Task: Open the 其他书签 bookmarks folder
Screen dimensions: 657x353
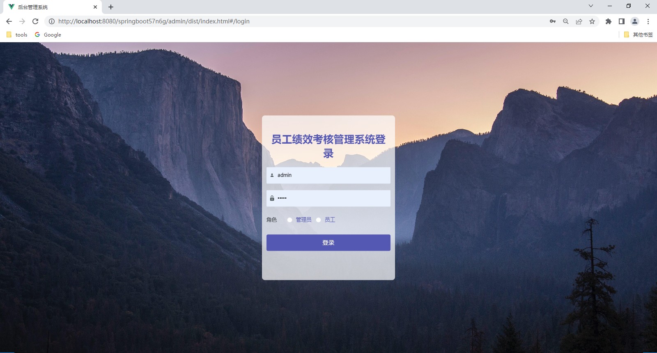Action: tap(638, 34)
